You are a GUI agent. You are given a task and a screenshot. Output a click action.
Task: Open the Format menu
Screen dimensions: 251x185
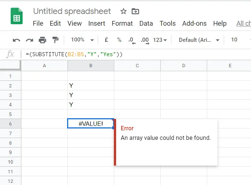pyautogui.click(x=122, y=23)
